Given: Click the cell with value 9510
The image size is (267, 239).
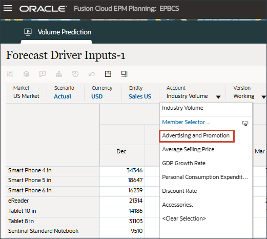Looking at the screenshot, I should click(x=122, y=232).
